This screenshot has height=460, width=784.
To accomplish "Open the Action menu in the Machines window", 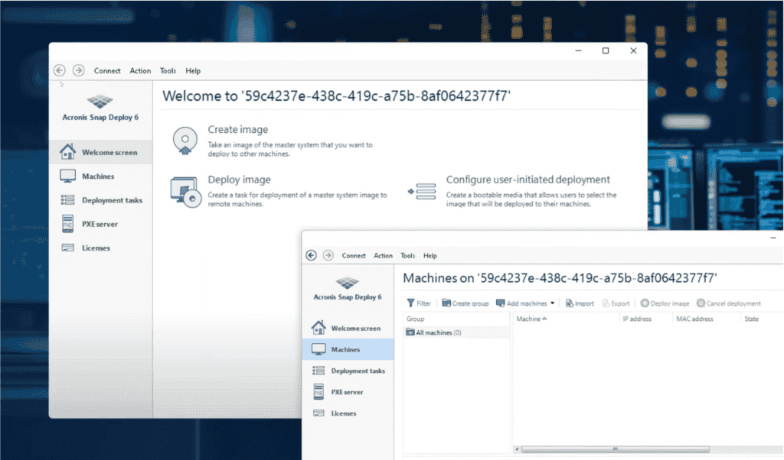I will point(383,256).
